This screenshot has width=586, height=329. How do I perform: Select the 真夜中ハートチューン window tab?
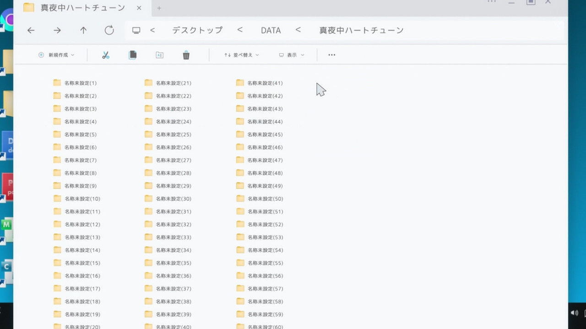(82, 8)
